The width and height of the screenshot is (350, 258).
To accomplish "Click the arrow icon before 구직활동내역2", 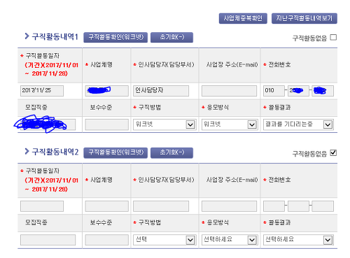I will (x=27, y=151).
